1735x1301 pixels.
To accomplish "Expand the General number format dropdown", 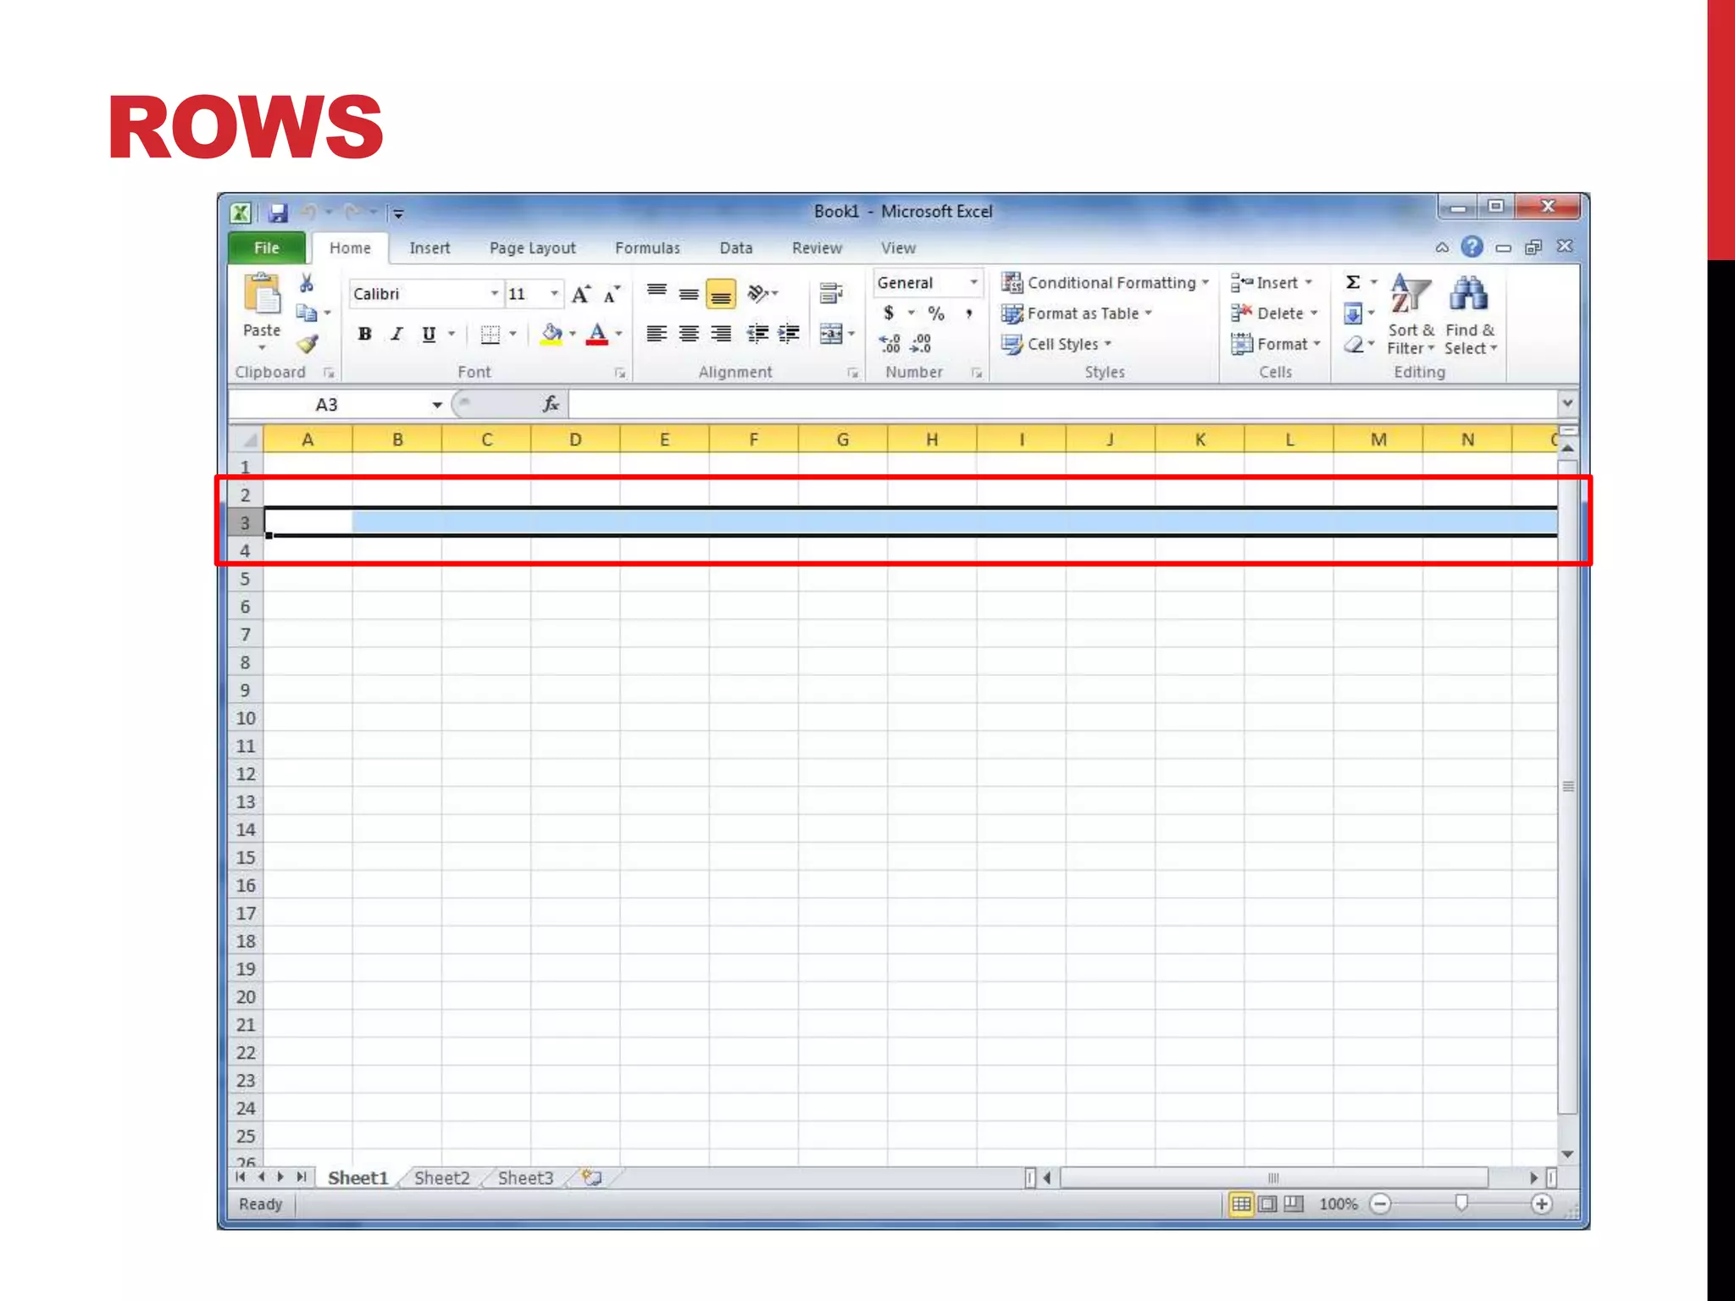I will [x=973, y=283].
